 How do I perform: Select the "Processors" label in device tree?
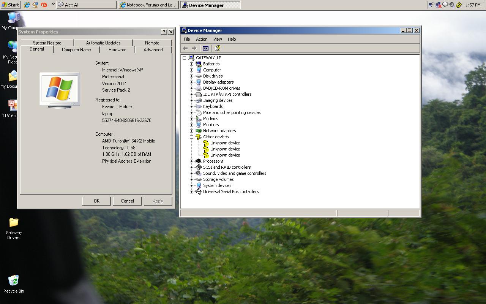click(213, 161)
